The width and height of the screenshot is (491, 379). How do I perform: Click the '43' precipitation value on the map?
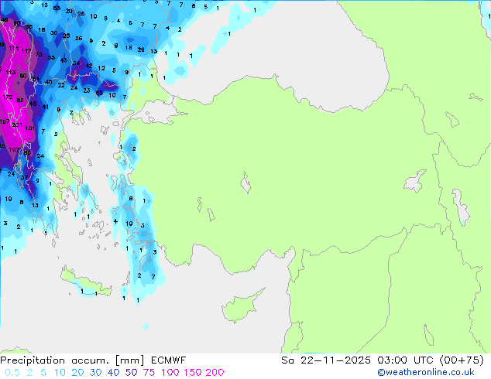[x=64, y=60]
